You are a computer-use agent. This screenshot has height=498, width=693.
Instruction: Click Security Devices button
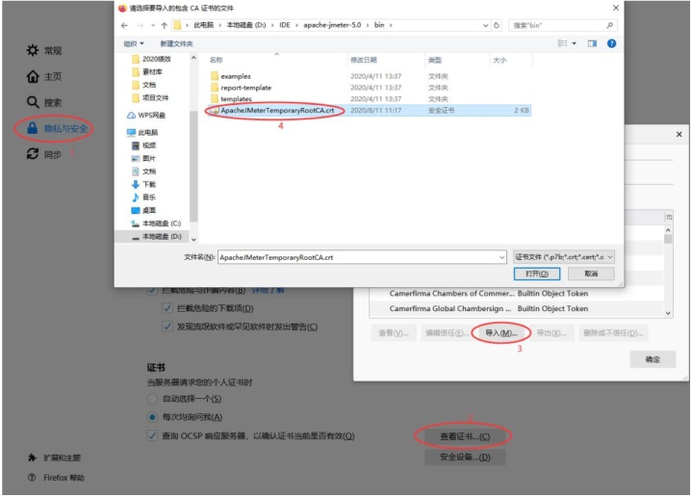click(465, 457)
